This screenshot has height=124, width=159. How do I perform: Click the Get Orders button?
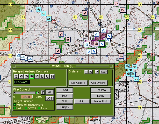(77, 83)
